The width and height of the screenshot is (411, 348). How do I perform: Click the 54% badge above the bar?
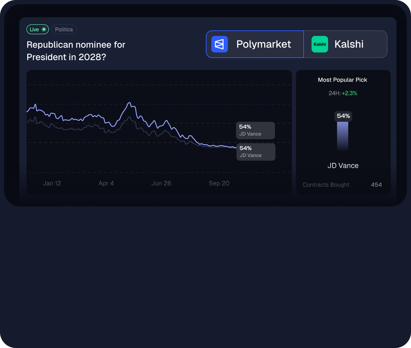click(343, 116)
